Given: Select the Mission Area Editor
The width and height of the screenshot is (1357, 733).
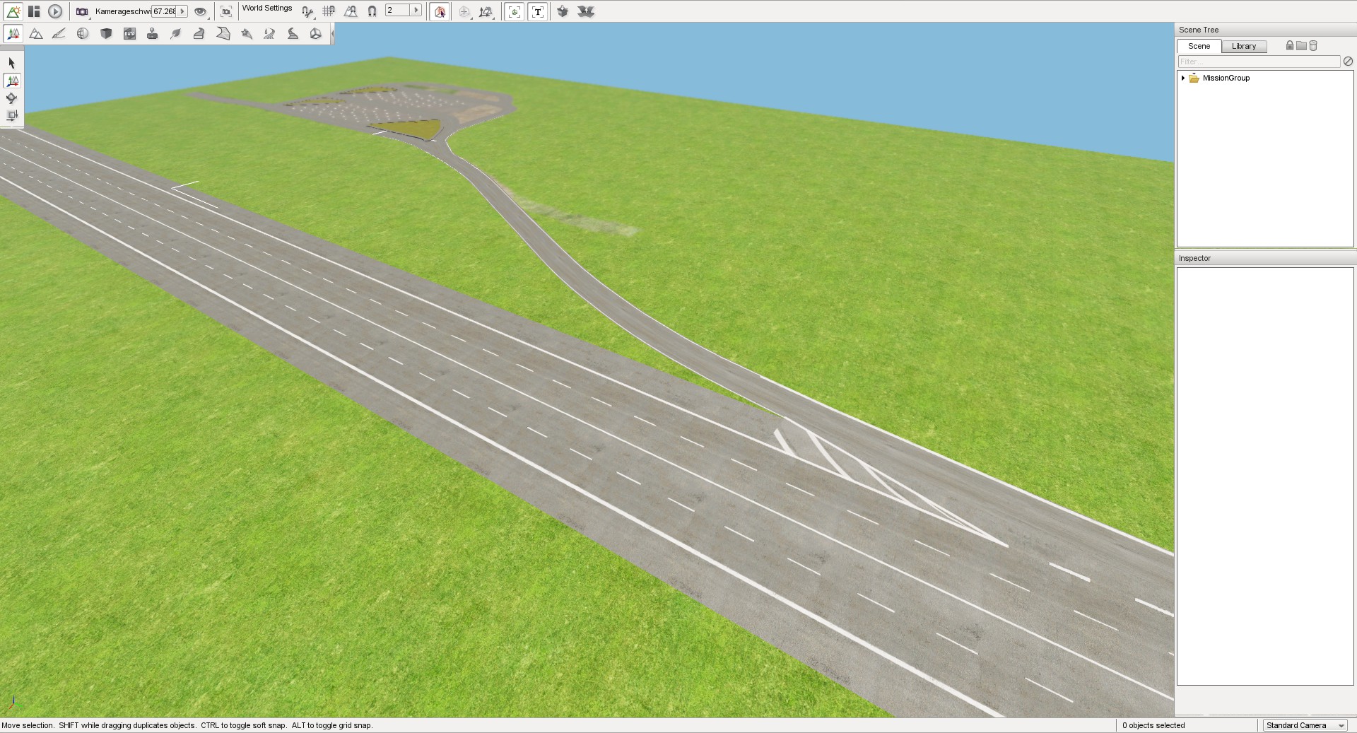Looking at the screenshot, I should click(x=223, y=34).
